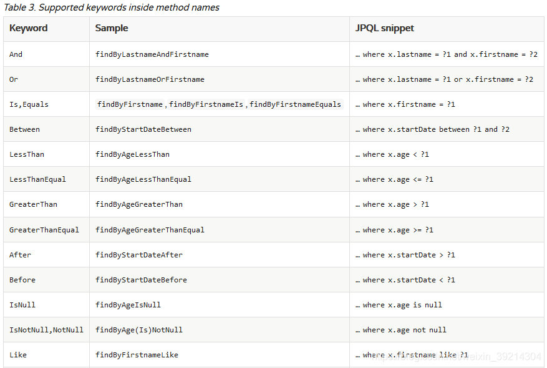
Task: Select the GreaterThanEqual keyword cell
Action: tap(44, 230)
